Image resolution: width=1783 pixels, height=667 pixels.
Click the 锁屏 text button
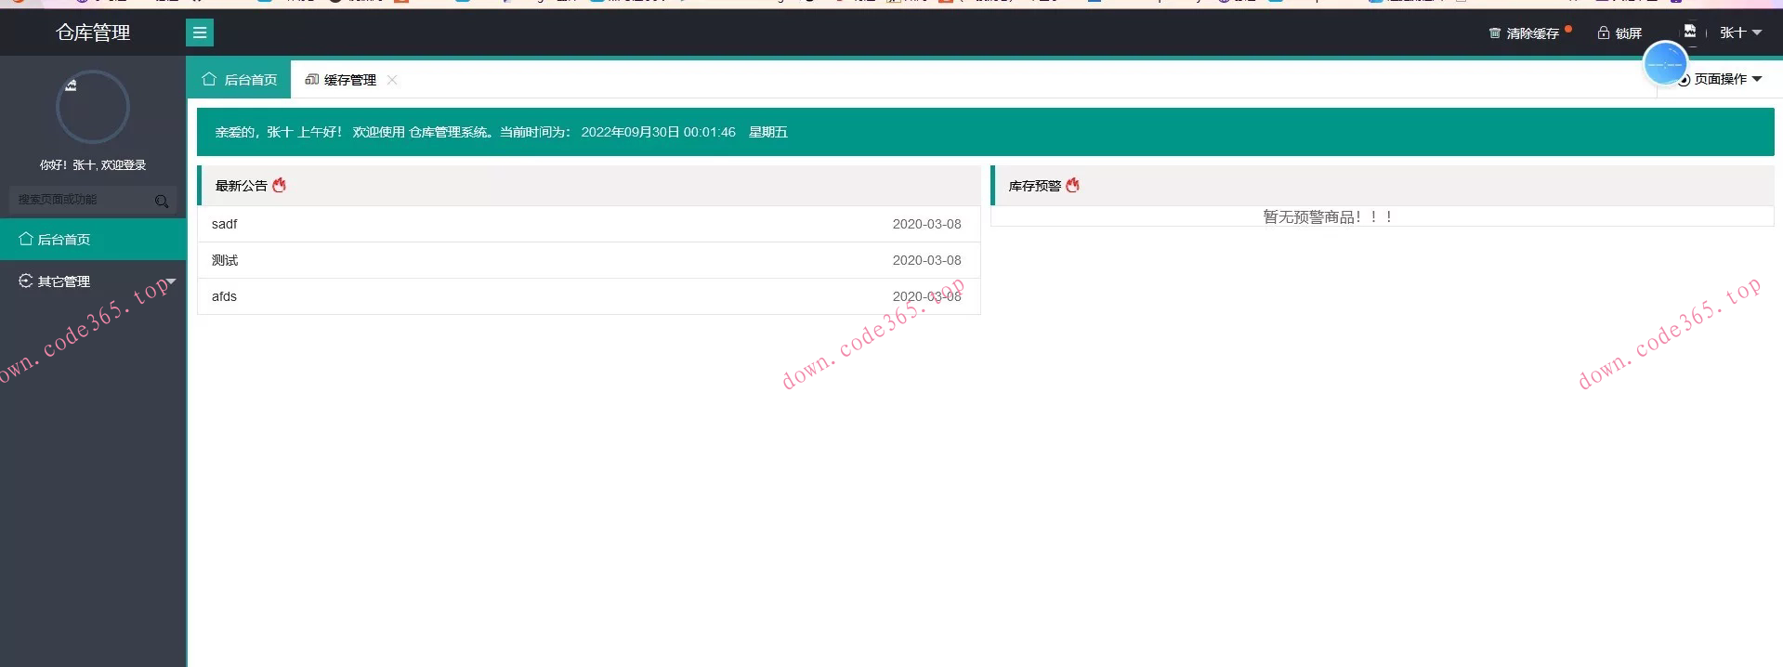tap(1628, 33)
